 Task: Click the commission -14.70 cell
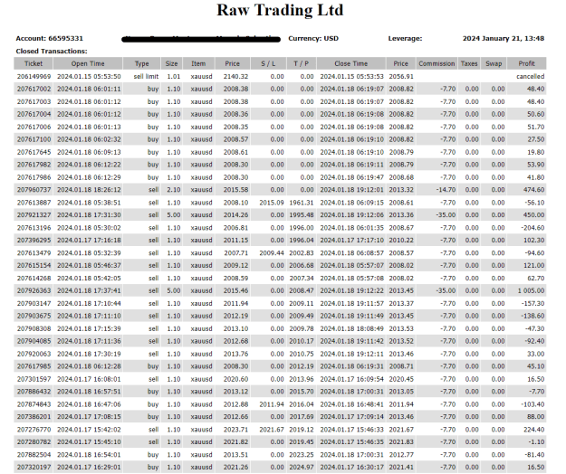click(446, 190)
